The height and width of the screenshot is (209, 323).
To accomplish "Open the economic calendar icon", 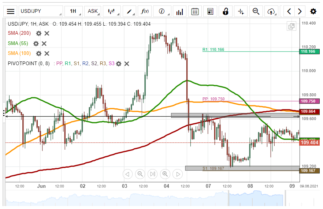I will point(195,11).
